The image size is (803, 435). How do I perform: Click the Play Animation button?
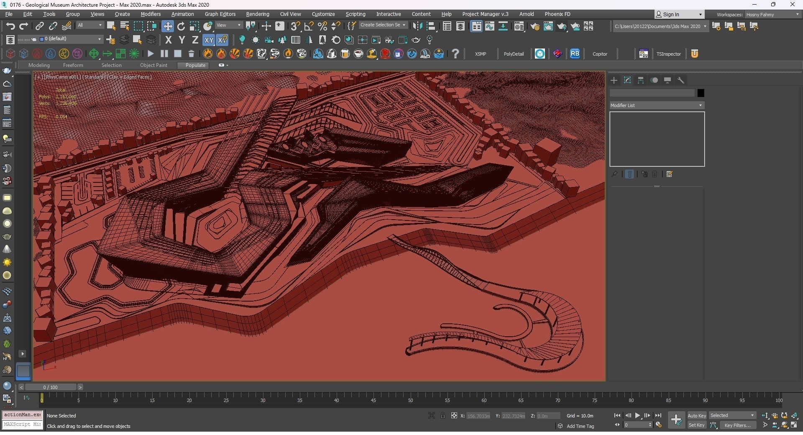point(638,416)
